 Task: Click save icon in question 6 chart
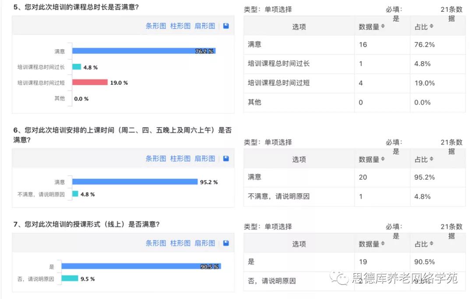coord(226,158)
